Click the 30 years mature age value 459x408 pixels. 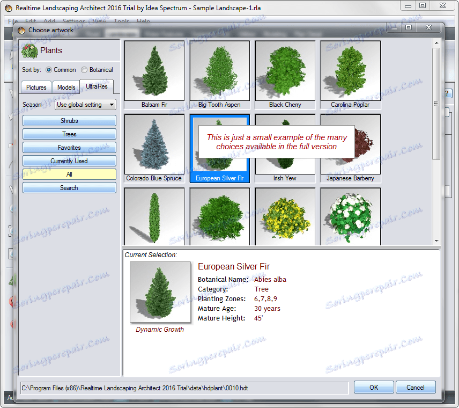pos(267,308)
